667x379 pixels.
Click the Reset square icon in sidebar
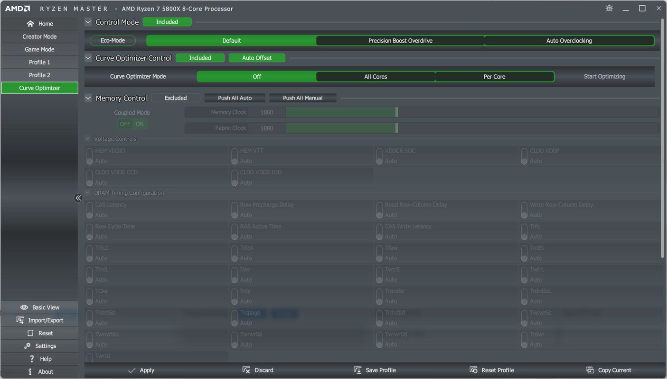[x=30, y=333]
